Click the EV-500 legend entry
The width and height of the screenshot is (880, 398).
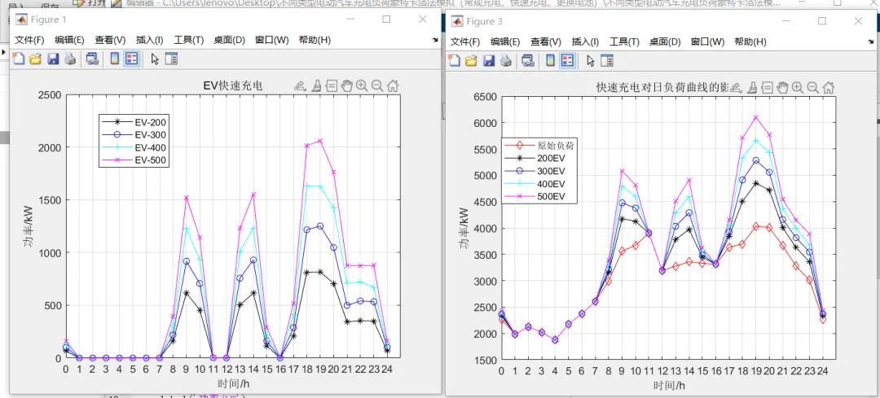[x=134, y=160]
